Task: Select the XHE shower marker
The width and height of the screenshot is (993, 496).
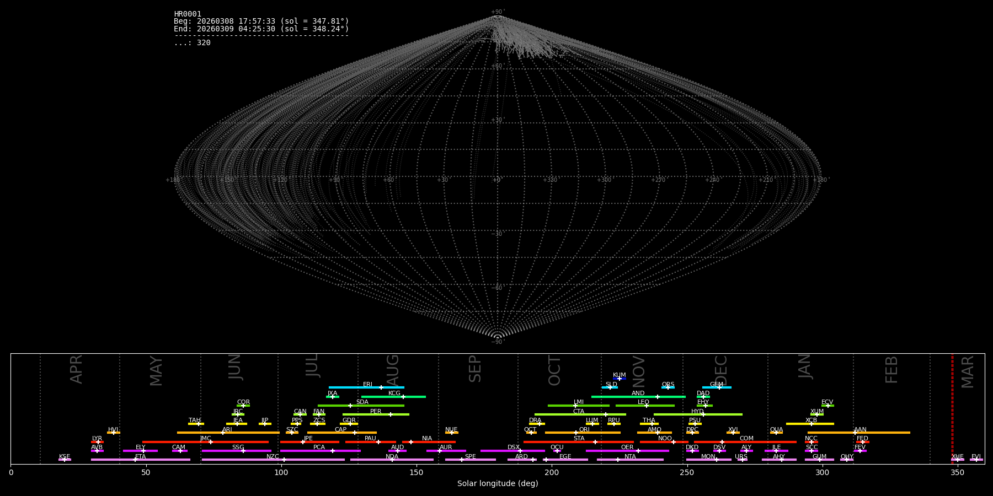Action: [957, 460]
